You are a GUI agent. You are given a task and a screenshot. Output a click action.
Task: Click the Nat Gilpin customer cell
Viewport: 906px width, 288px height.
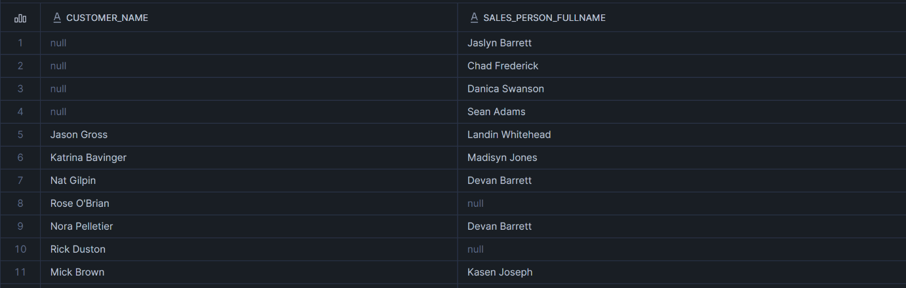pyautogui.click(x=73, y=181)
